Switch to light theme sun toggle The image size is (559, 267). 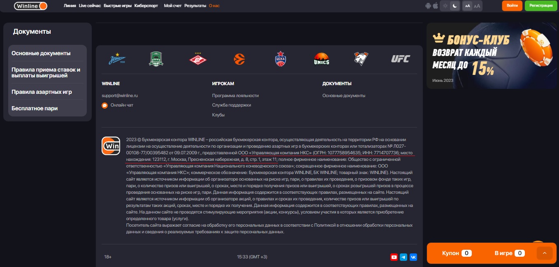445,6
